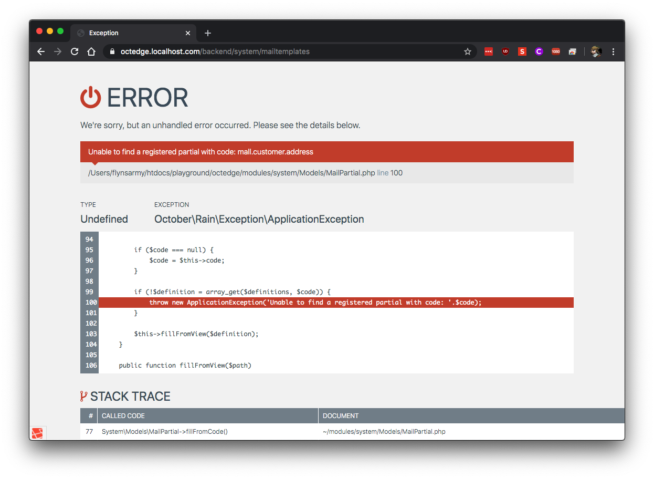Click the CALLED CODE column header

tap(123, 416)
